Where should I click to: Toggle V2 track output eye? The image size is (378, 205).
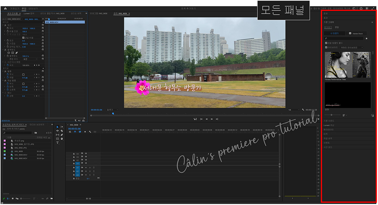point(86,160)
